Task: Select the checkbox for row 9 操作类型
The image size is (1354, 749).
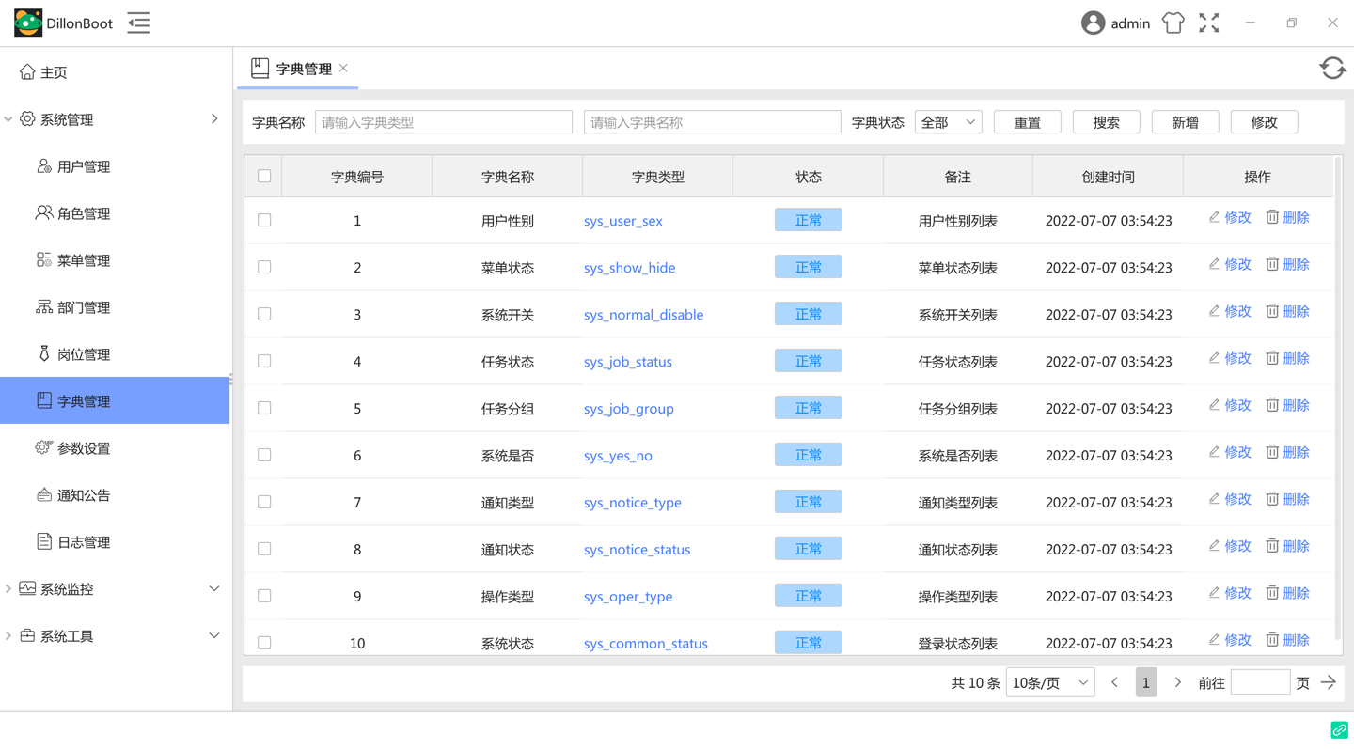Action: click(264, 596)
